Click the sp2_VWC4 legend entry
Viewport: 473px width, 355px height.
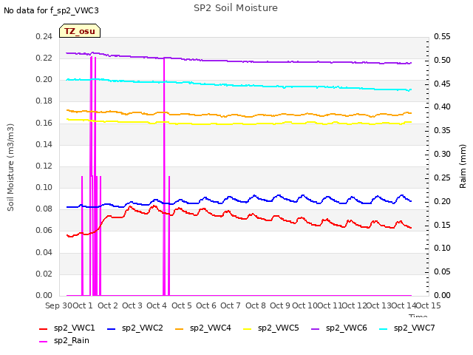pyautogui.click(x=203, y=328)
